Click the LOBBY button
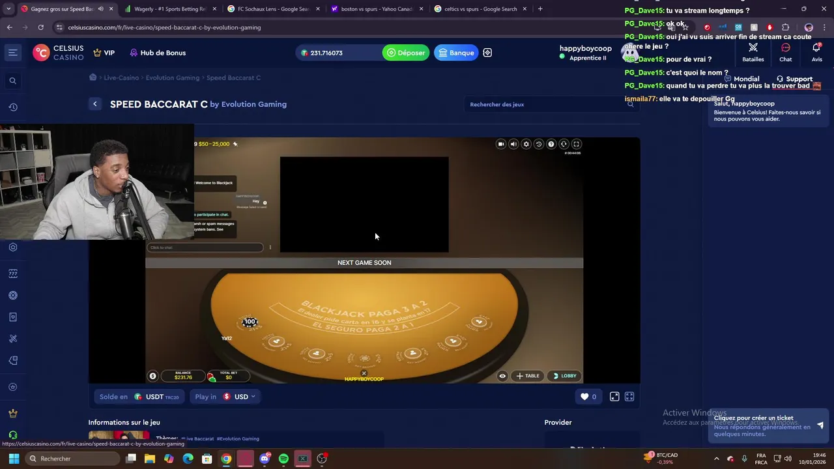 564,376
